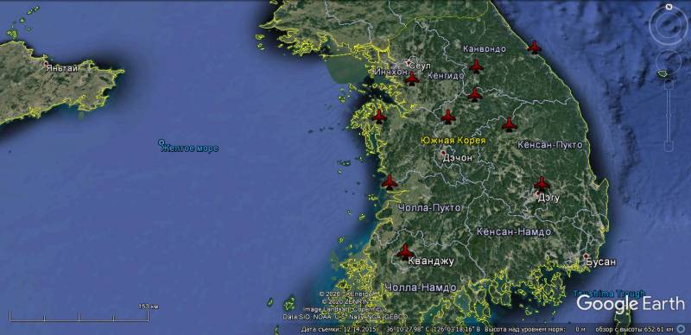Select the airplane marker above Дэгу
The image size is (691, 335).
(542, 184)
